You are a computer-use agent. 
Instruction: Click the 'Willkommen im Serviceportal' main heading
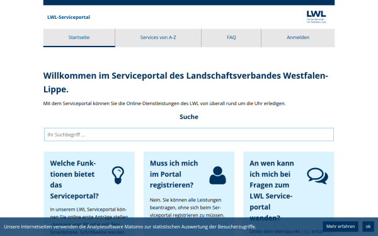(x=186, y=82)
